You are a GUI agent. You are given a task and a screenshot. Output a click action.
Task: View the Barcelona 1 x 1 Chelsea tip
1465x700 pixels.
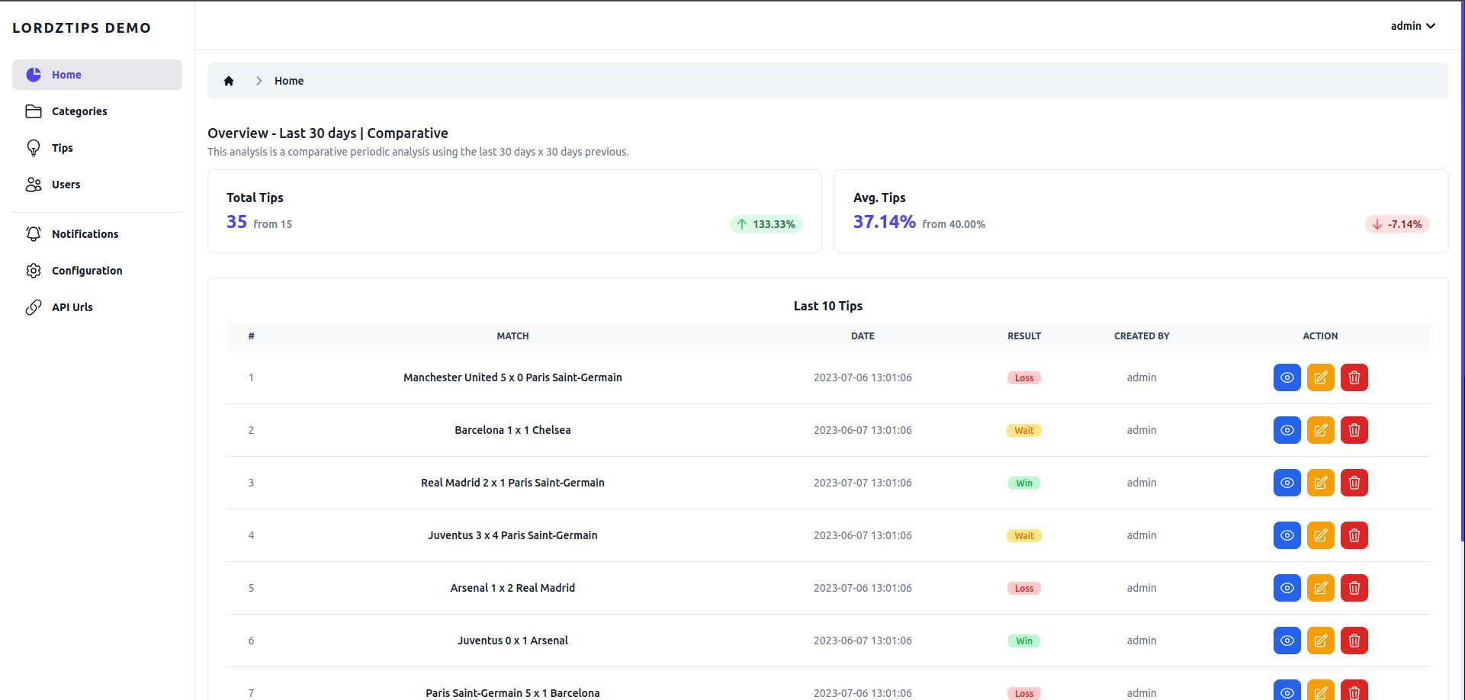1287,430
